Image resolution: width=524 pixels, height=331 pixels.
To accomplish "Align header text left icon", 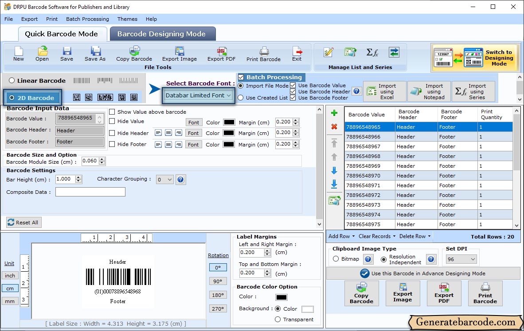I will pos(158,133).
